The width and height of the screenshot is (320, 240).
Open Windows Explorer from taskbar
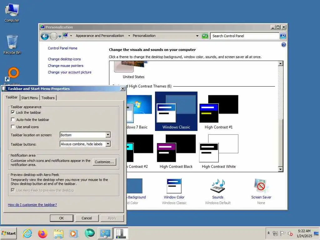click(x=58, y=233)
